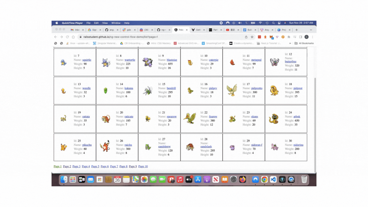The width and height of the screenshot is (368, 207).
Task: Open the pikachu link
Action: (87, 145)
